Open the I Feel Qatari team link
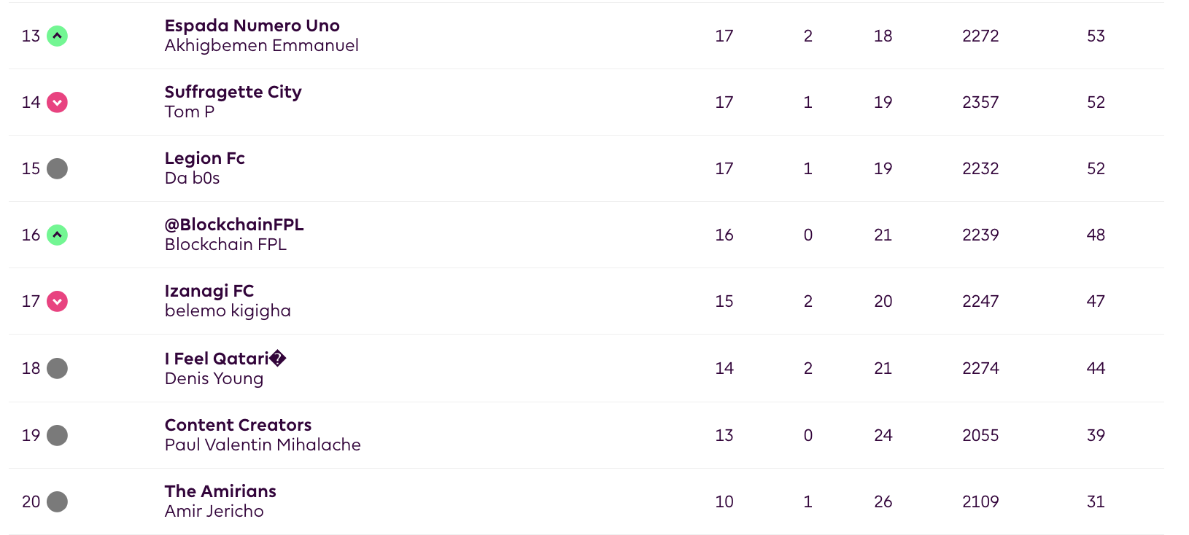The width and height of the screenshot is (1189, 535). click(225, 359)
